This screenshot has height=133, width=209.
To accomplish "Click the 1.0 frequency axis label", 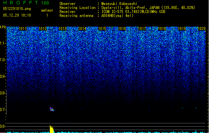I will point(3,60).
